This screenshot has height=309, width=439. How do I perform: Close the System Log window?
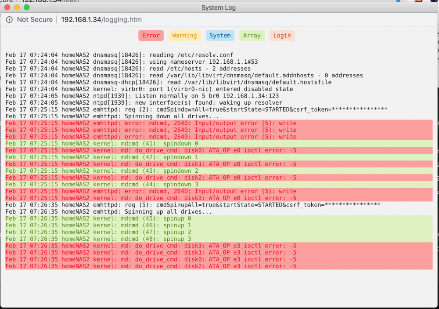tap(7, 7)
